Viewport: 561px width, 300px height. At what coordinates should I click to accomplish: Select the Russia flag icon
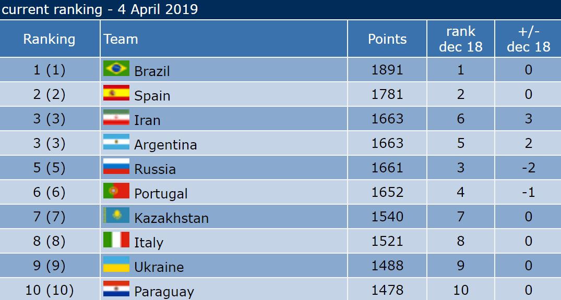[116, 167]
